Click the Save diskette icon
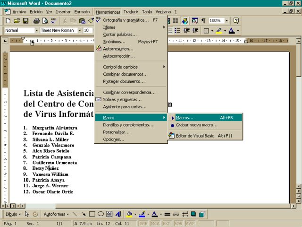 pyautogui.click(x=25, y=21)
